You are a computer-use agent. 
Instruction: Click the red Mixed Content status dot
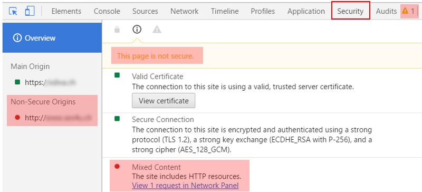(x=117, y=167)
